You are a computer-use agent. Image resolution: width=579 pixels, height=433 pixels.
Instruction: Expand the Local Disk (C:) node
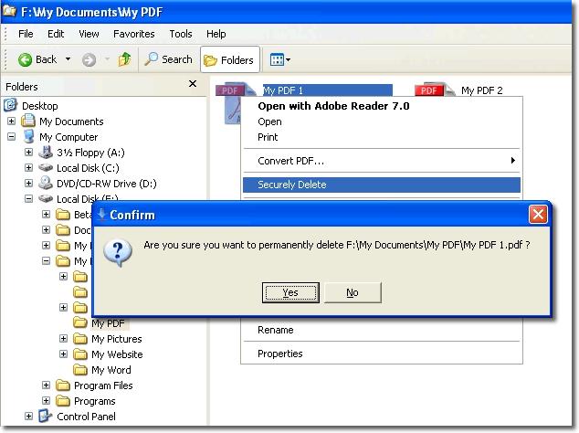point(29,168)
